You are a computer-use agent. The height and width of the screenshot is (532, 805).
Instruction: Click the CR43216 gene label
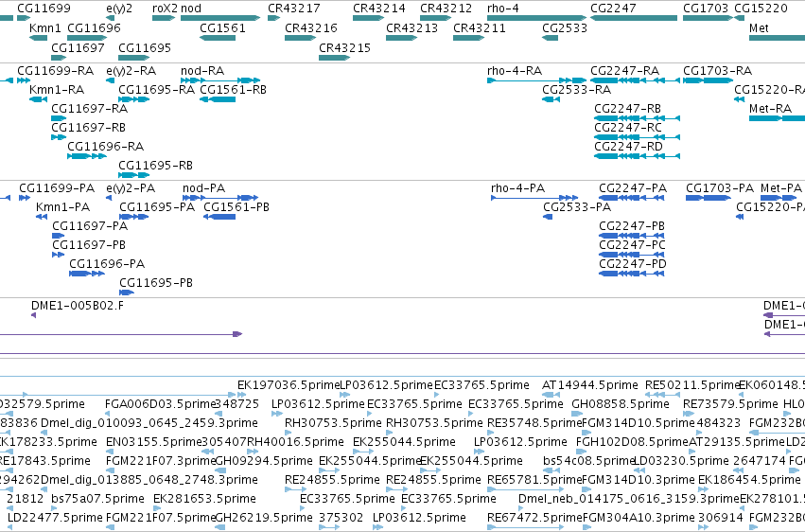311,27
